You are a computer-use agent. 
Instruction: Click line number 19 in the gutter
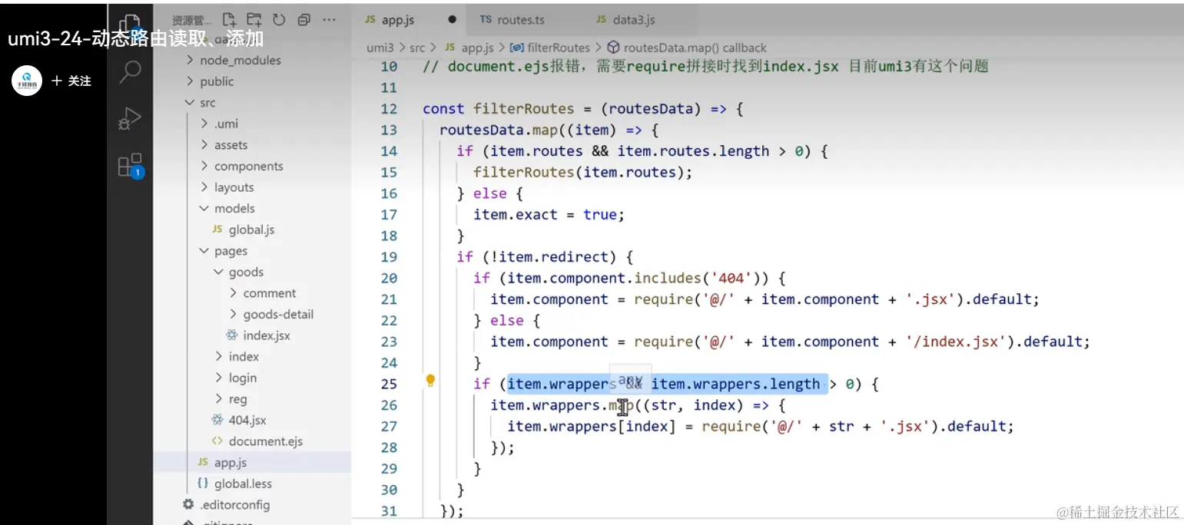point(389,257)
